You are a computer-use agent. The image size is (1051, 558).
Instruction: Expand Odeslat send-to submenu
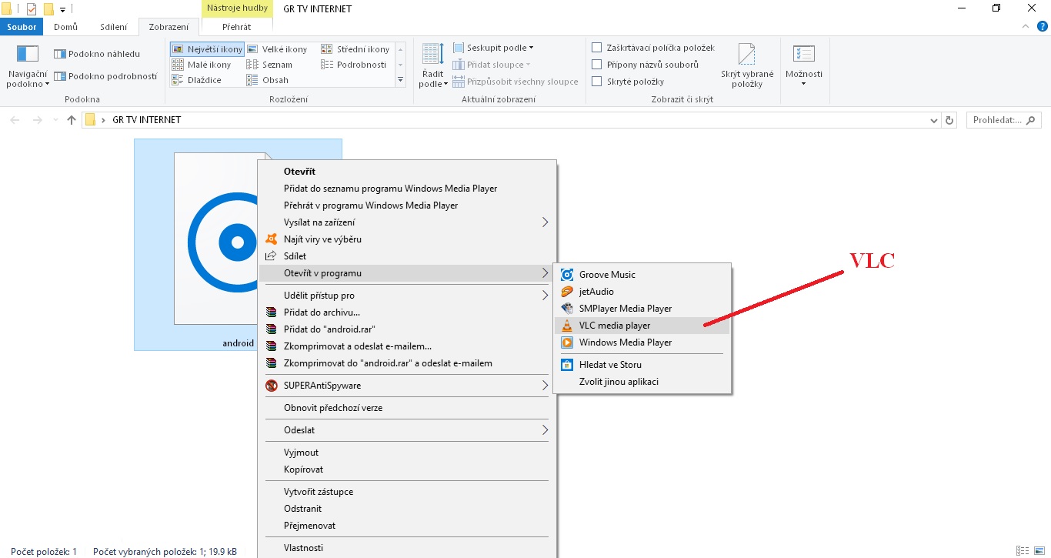(406, 430)
